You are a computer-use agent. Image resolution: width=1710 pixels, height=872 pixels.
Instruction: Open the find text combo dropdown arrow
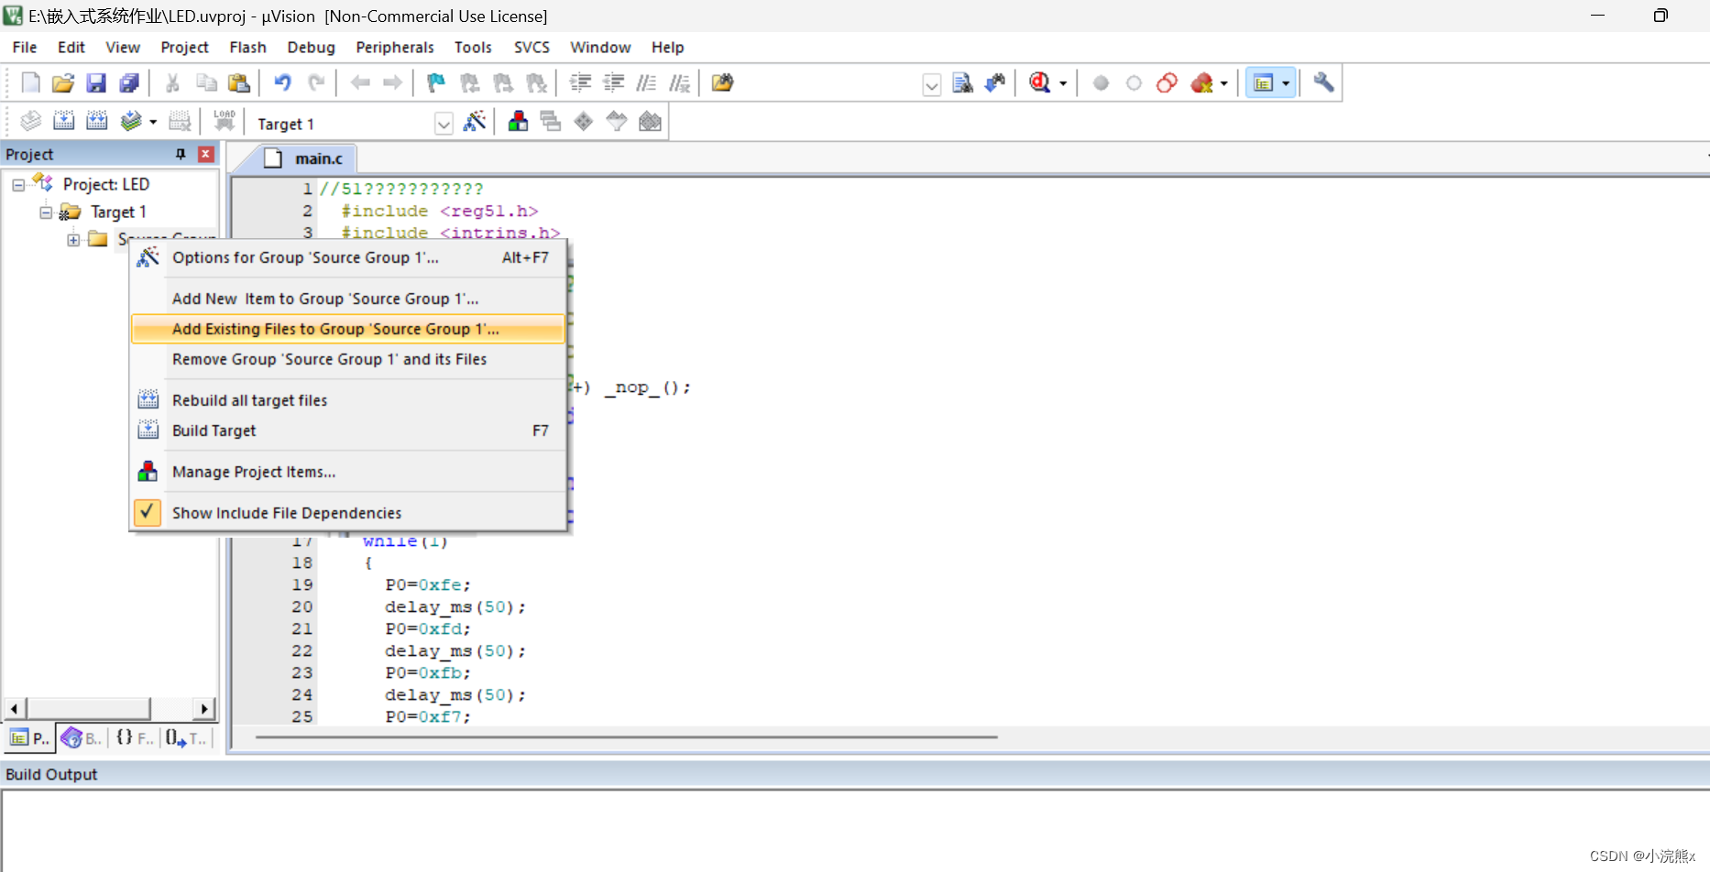click(931, 85)
